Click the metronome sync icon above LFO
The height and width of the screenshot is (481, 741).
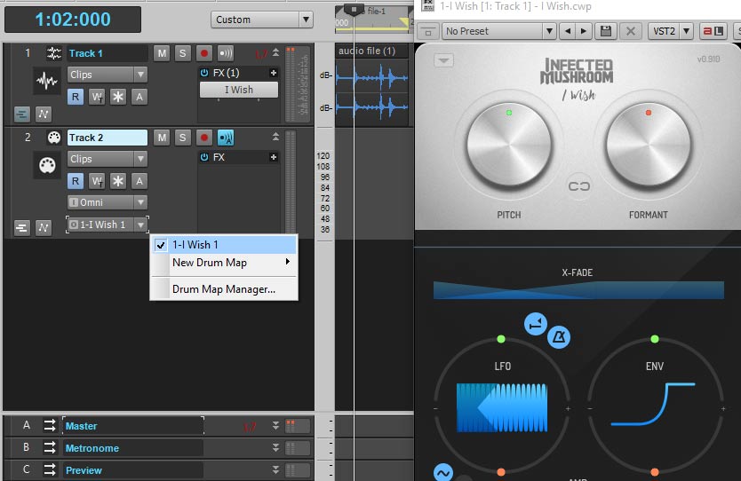pyautogui.click(x=559, y=337)
